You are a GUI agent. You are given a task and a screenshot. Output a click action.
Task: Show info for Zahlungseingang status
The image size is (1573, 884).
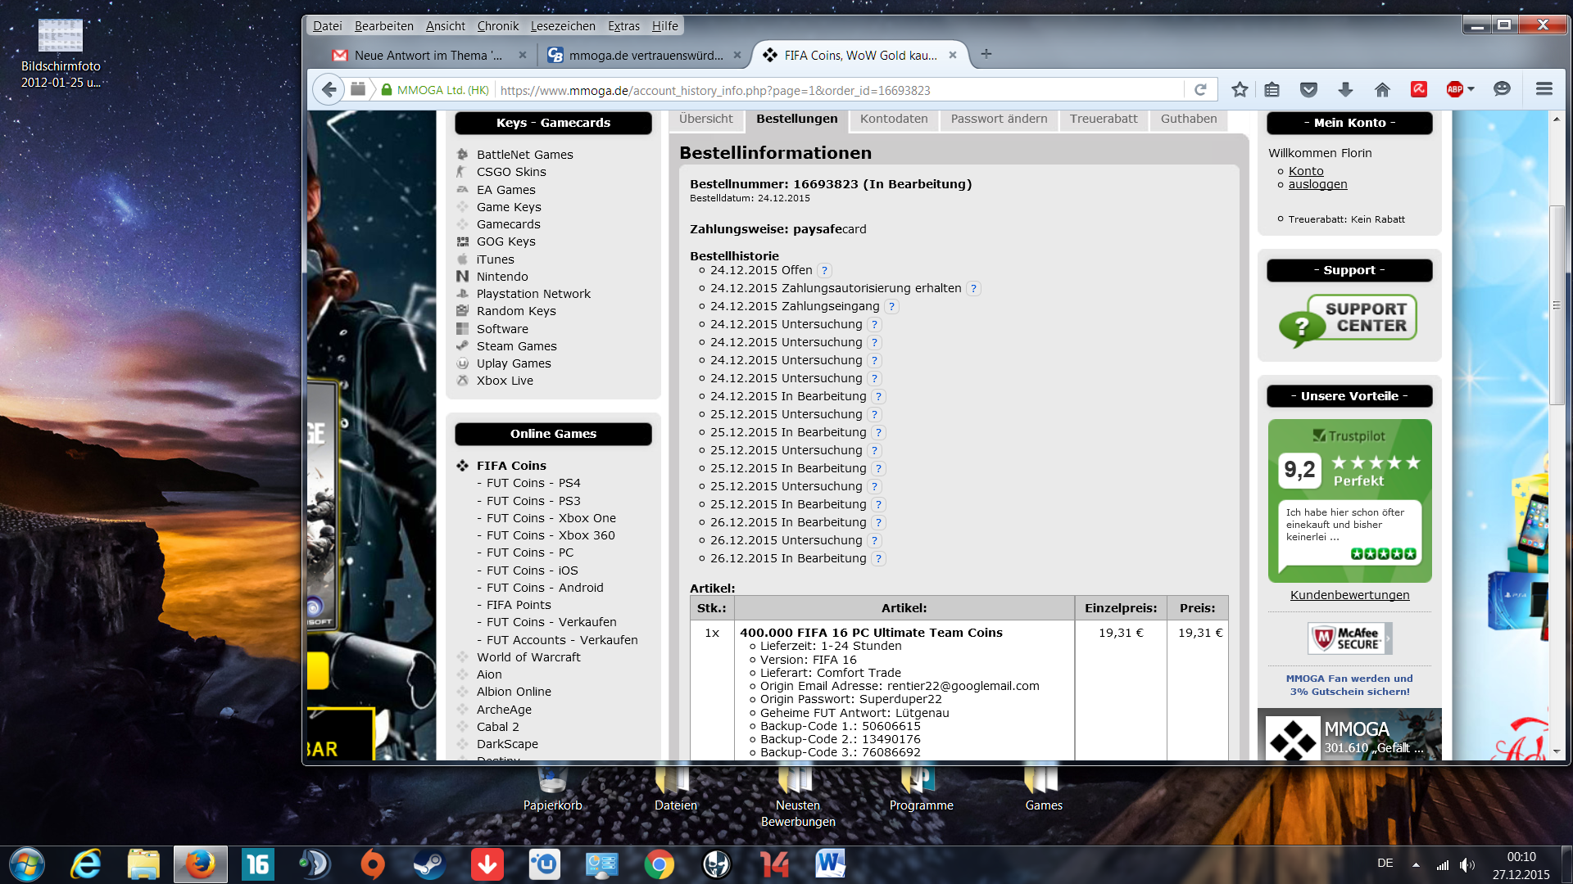pyautogui.click(x=891, y=307)
